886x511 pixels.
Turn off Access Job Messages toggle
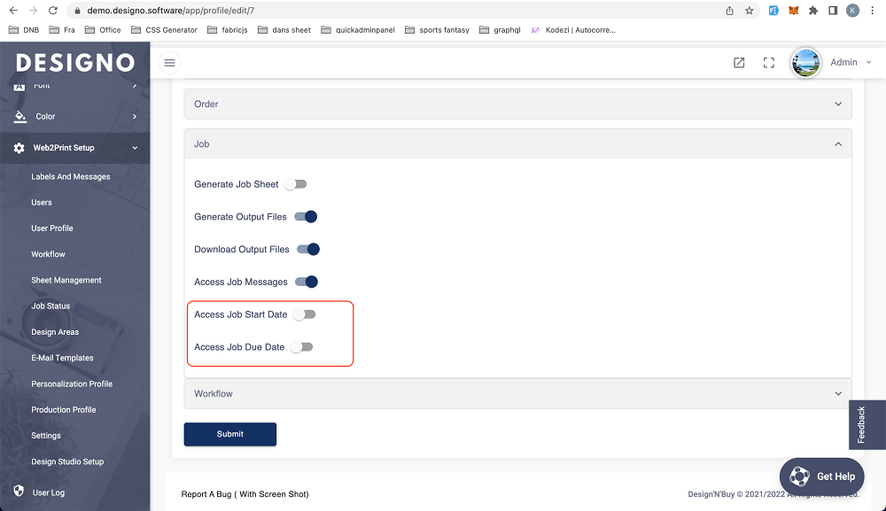(307, 282)
